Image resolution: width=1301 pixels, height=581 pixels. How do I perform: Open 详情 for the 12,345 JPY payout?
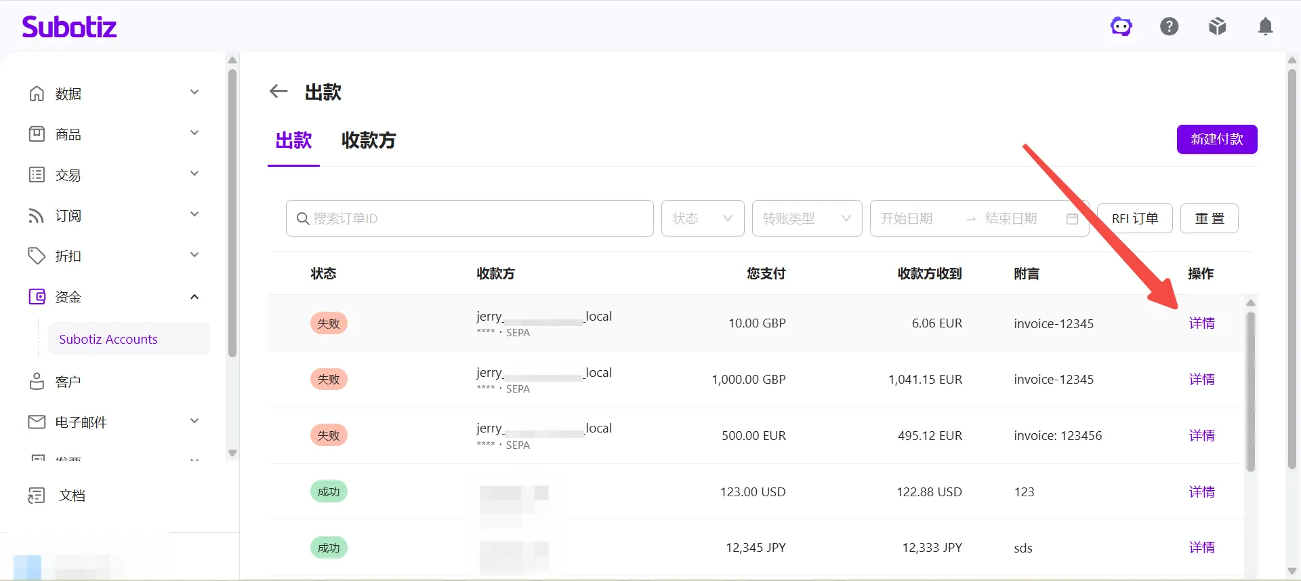pos(1202,548)
